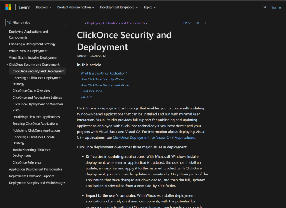Open the Development languages menu
The height and width of the screenshot is (208, 286).
coord(119,7)
